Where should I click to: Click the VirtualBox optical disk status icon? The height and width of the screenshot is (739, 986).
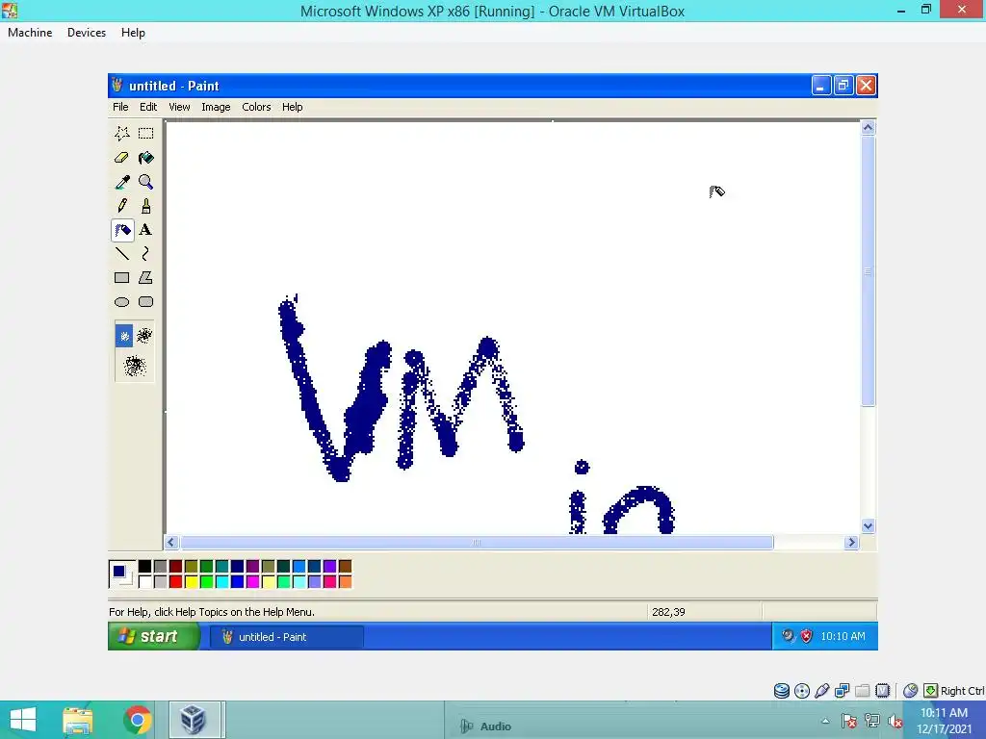[802, 691]
